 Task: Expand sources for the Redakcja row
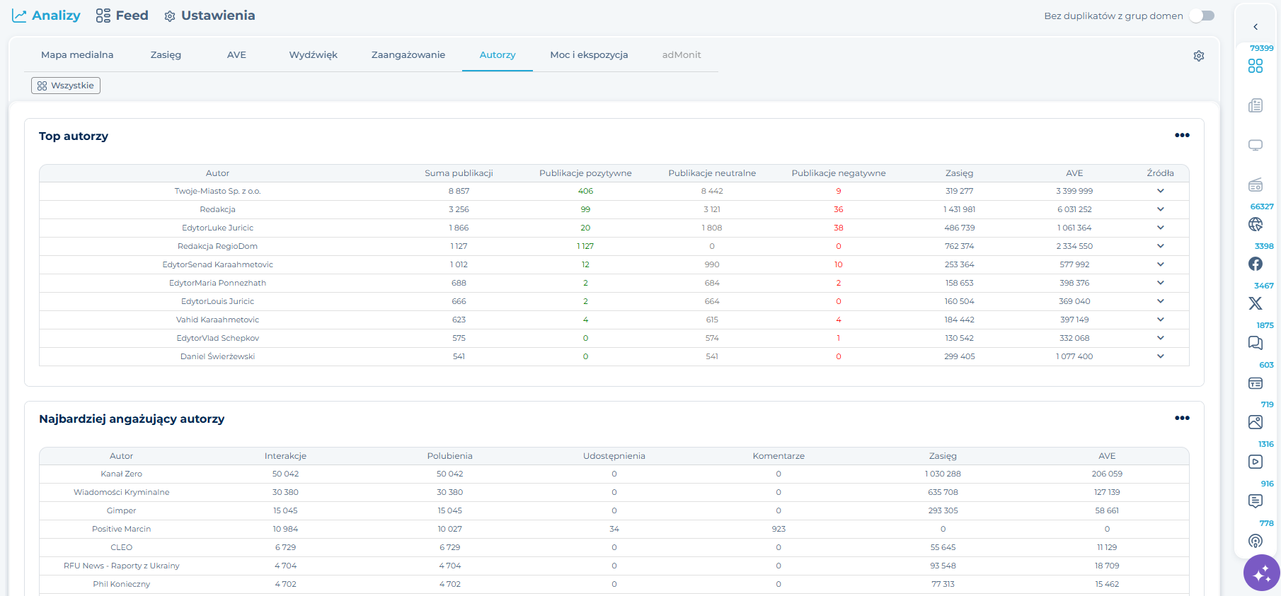tap(1161, 209)
